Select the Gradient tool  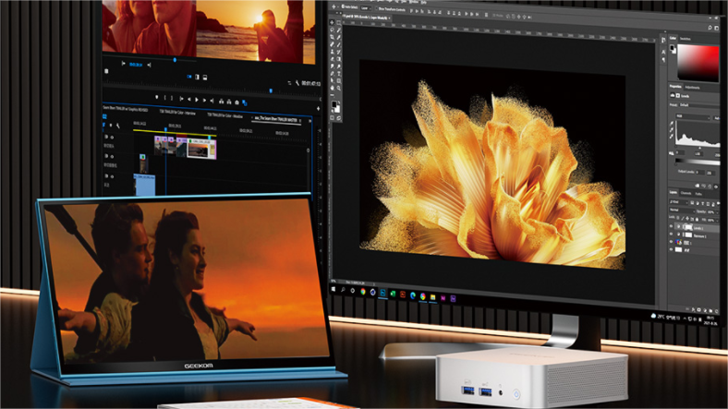coord(338,59)
